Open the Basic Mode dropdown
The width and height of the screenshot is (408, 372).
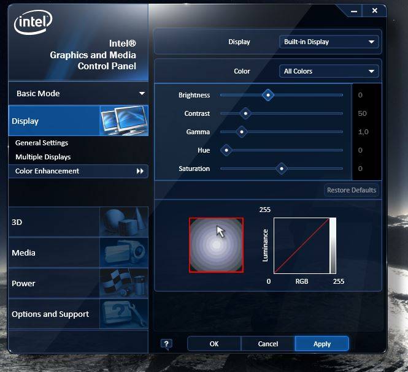pos(79,93)
